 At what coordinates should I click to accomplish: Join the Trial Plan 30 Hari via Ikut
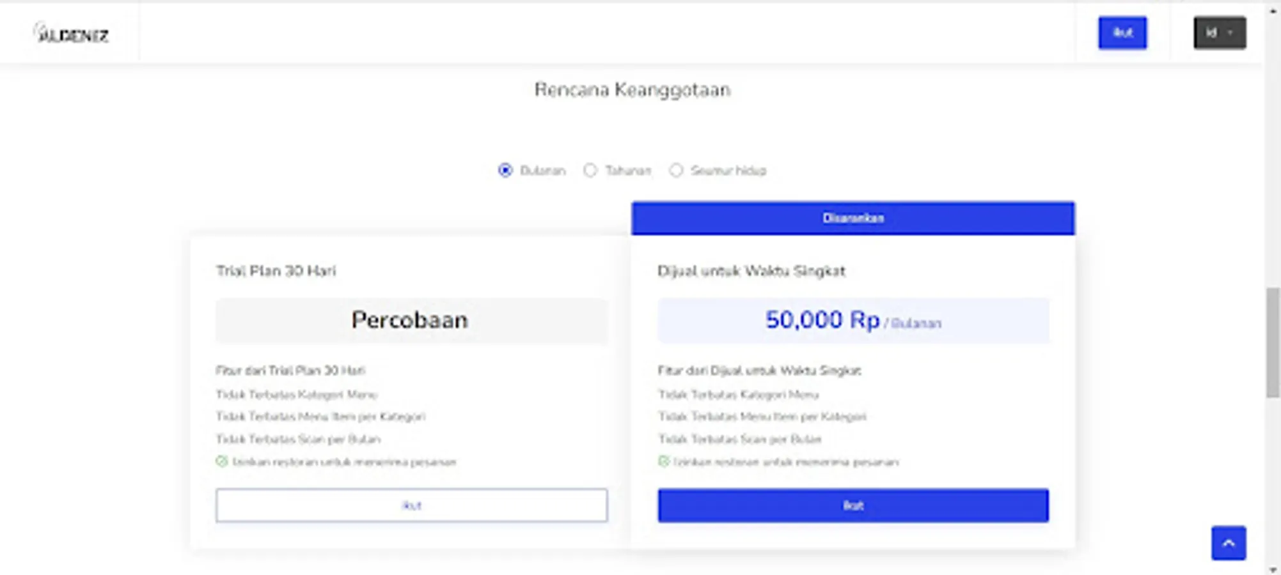click(x=411, y=505)
